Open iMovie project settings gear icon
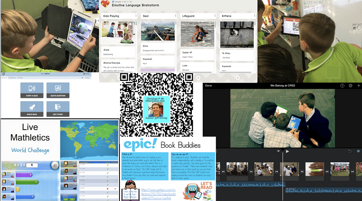This screenshot has width=362, height=201. tap(350, 85)
